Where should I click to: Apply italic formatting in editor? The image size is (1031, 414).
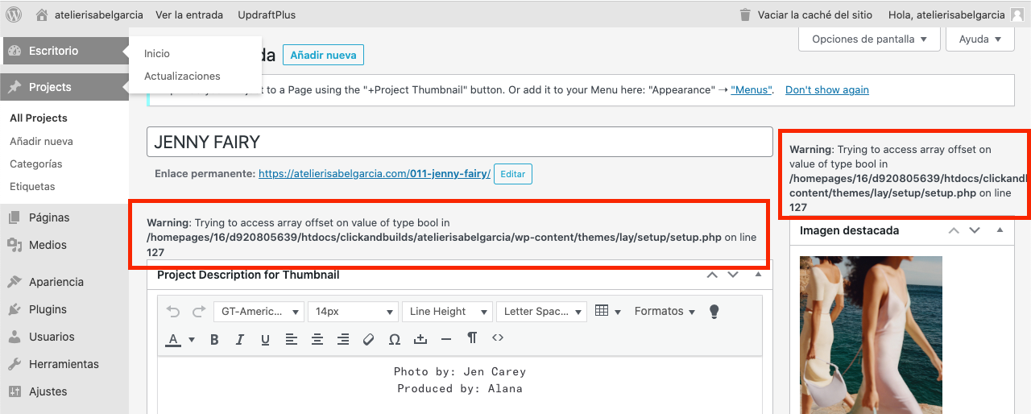pos(239,340)
